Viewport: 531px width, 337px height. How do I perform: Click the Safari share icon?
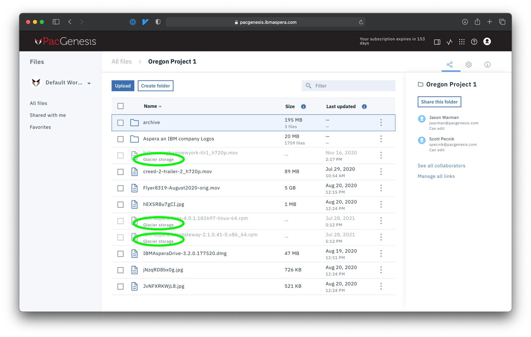pyautogui.click(x=477, y=22)
